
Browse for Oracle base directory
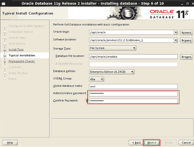pyautogui.click(x=186, y=33)
